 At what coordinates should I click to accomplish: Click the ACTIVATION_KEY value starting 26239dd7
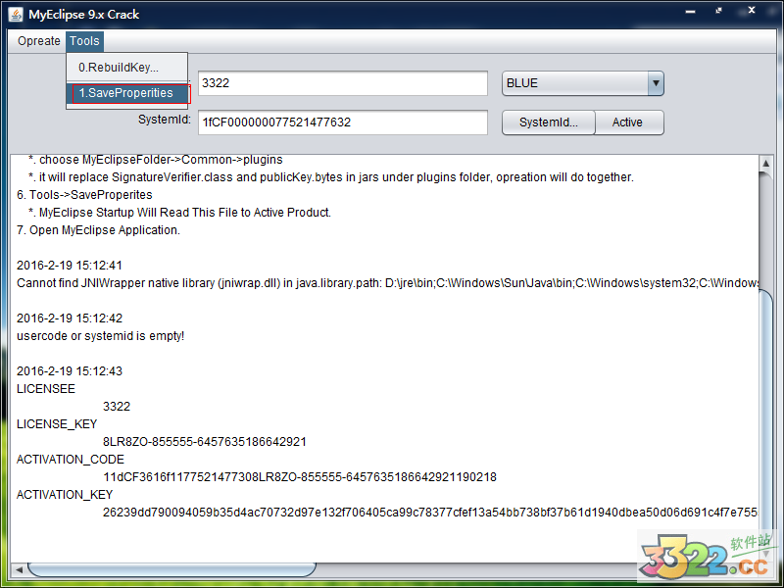pyautogui.click(x=430, y=513)
